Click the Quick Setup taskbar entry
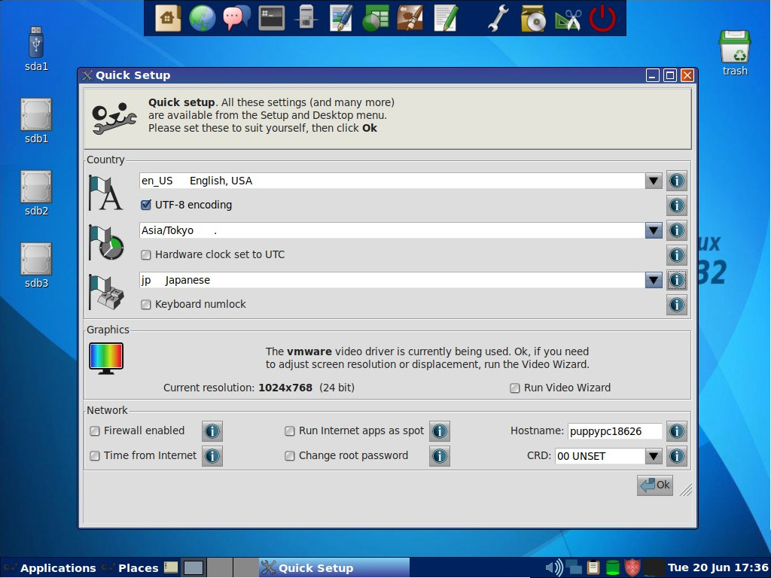Image resolution: width=771 pixels, height=578 pixels. [334, 567]
